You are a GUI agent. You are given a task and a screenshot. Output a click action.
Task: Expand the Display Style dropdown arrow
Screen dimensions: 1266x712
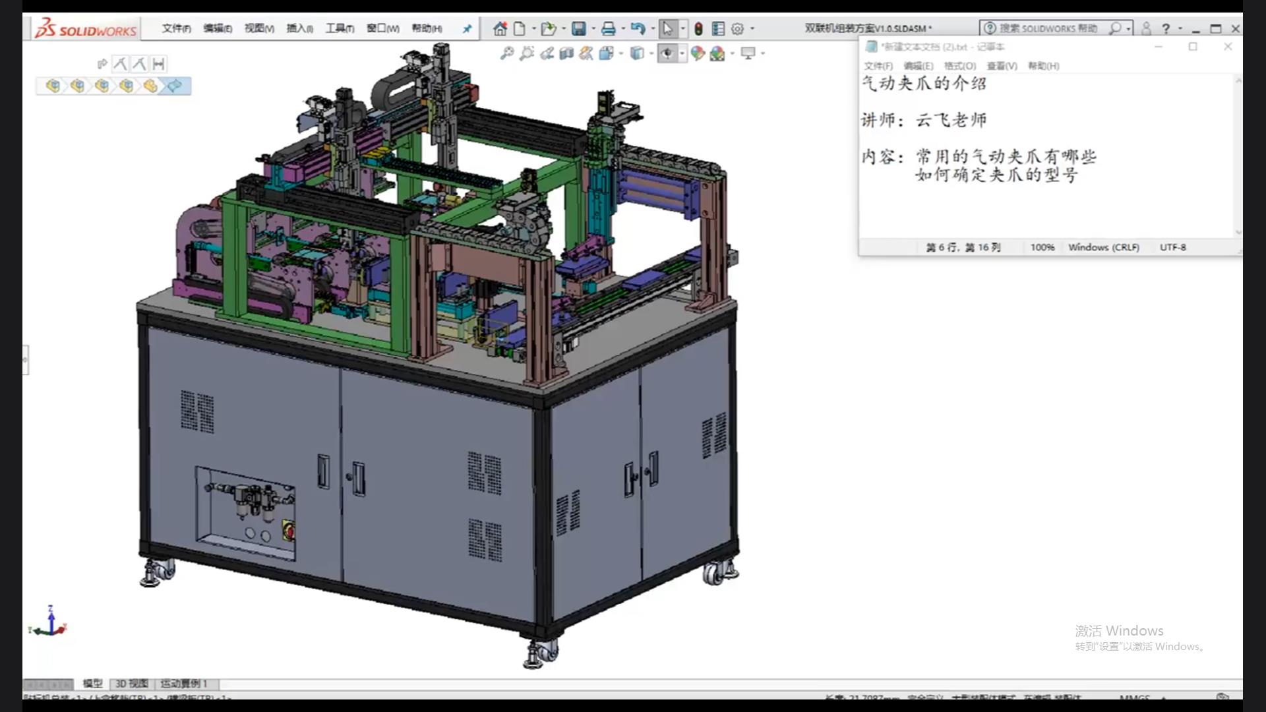click(x=651, y=53)
